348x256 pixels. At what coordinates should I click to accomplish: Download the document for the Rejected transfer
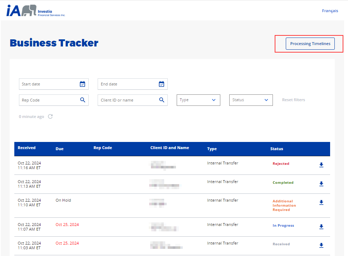pos(321,165)
